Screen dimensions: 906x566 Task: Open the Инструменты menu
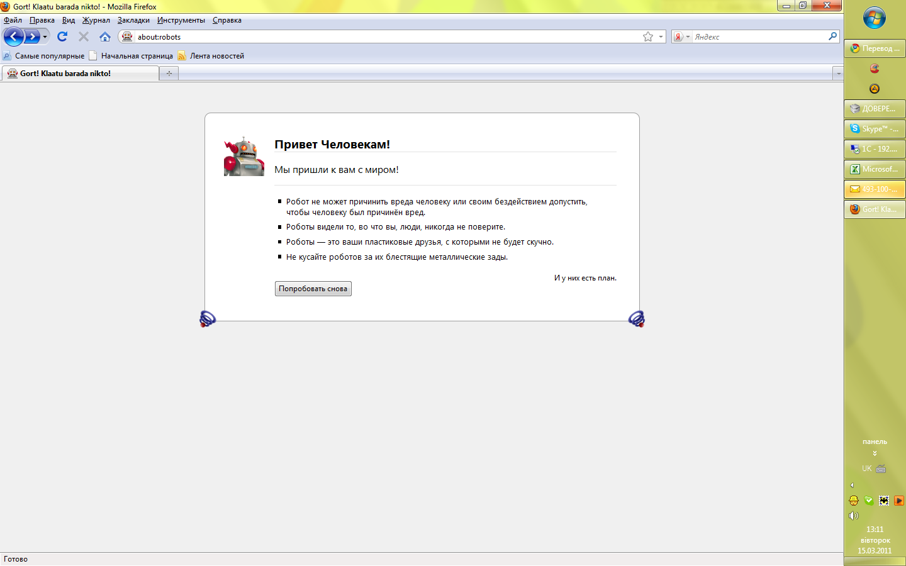click(x=181, y=20)
